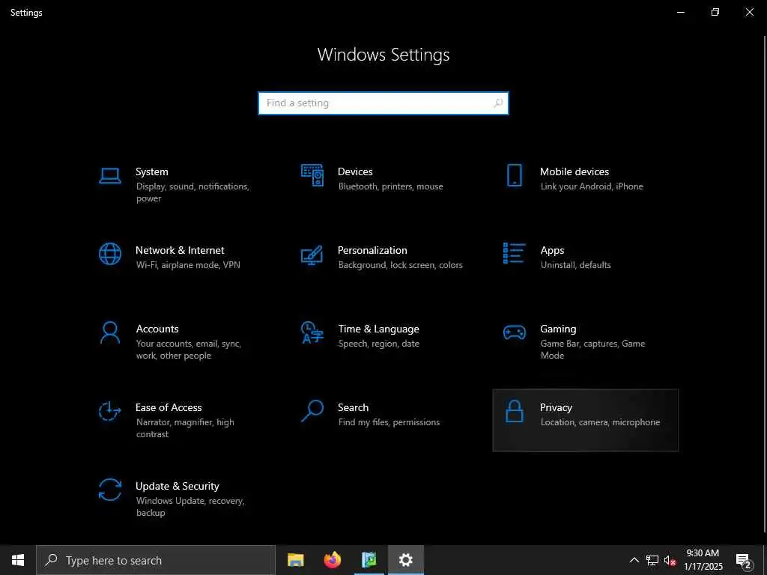767x575 pixels.
Task: Open the Personalization monitor and pen icon
Action: pyautogui.click(x=312, y=255)
